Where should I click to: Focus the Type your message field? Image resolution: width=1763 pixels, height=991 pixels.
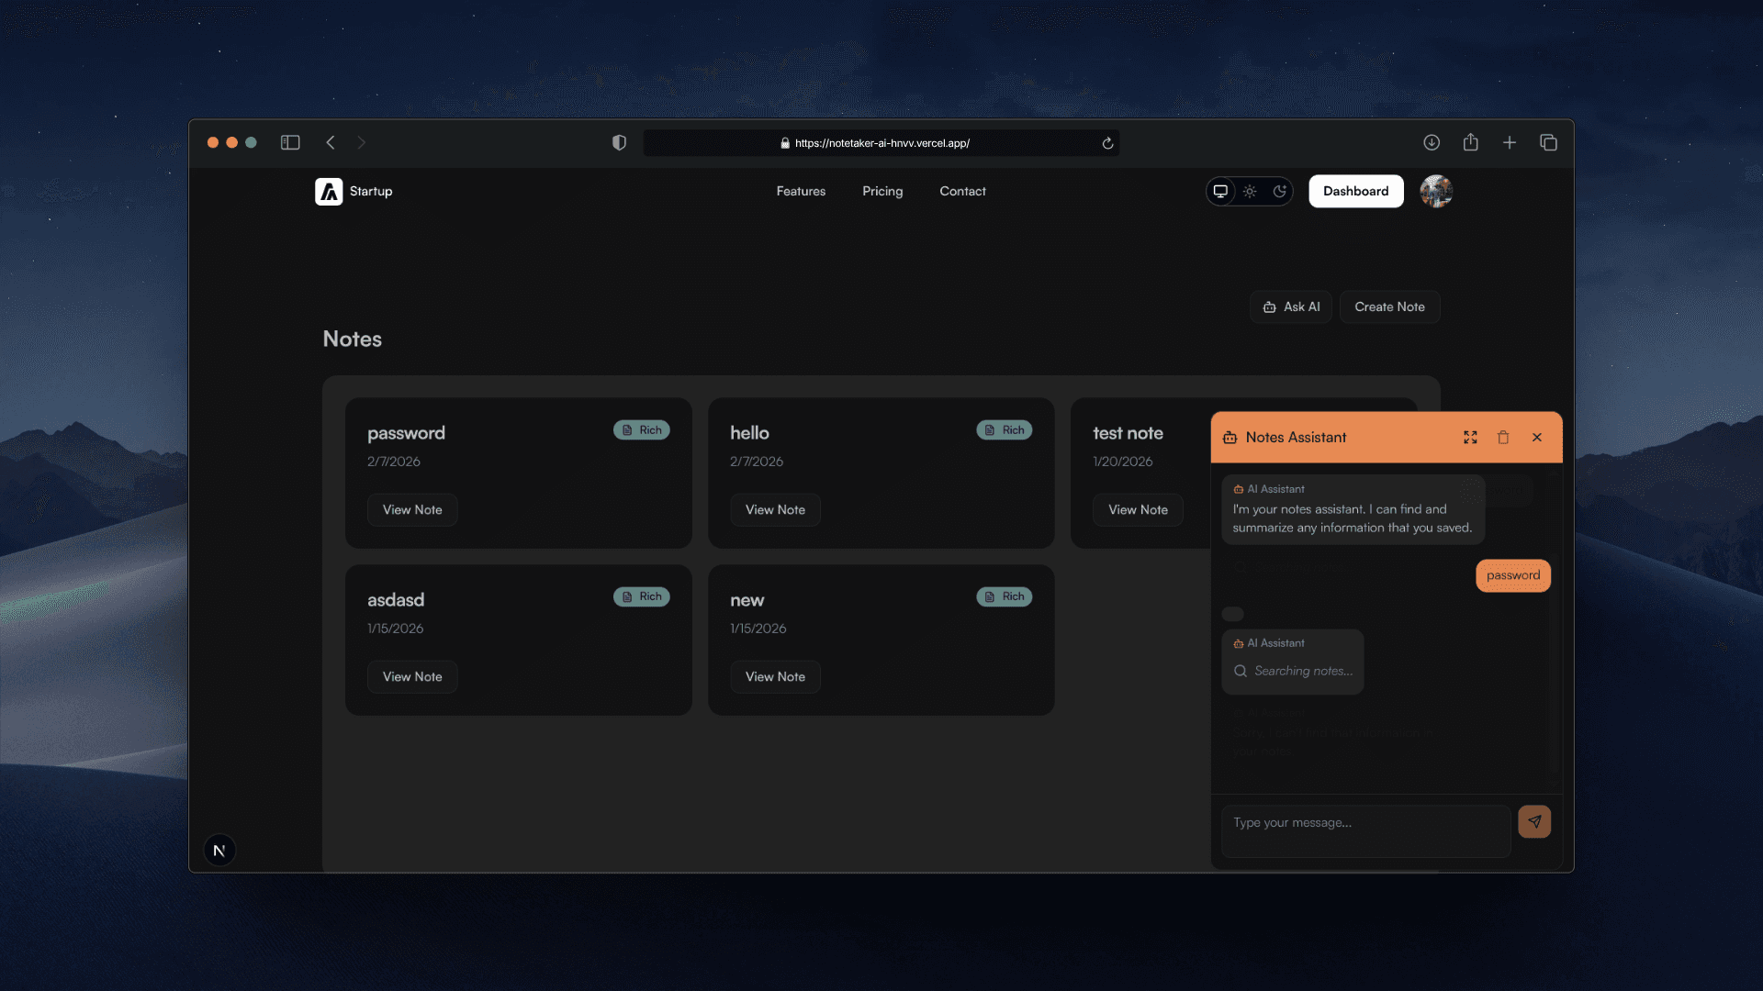1365,830
